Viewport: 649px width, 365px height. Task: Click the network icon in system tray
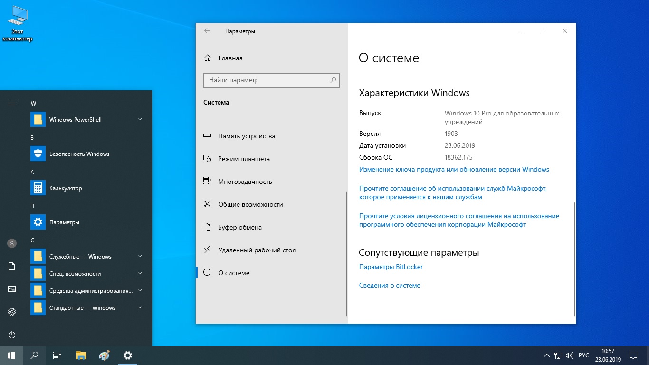coord(558,355)
